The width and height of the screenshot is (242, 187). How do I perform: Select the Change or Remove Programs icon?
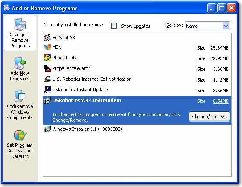(x=20, y=24)
